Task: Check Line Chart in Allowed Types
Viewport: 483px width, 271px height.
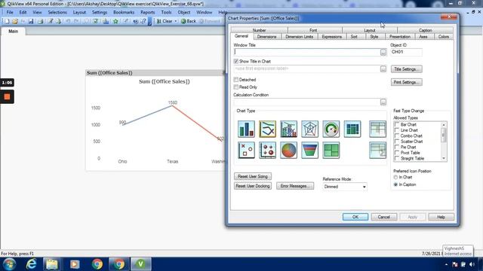Action: coord(397,130)
